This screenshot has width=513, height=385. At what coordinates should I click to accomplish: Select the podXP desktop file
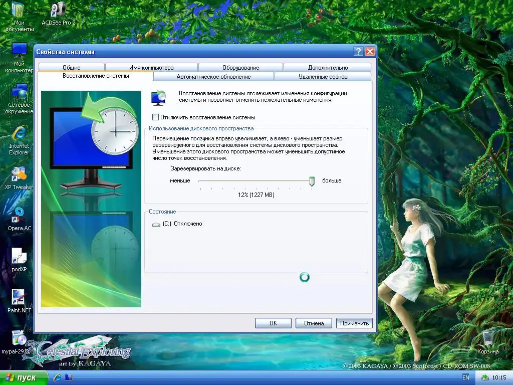[19, 260]
